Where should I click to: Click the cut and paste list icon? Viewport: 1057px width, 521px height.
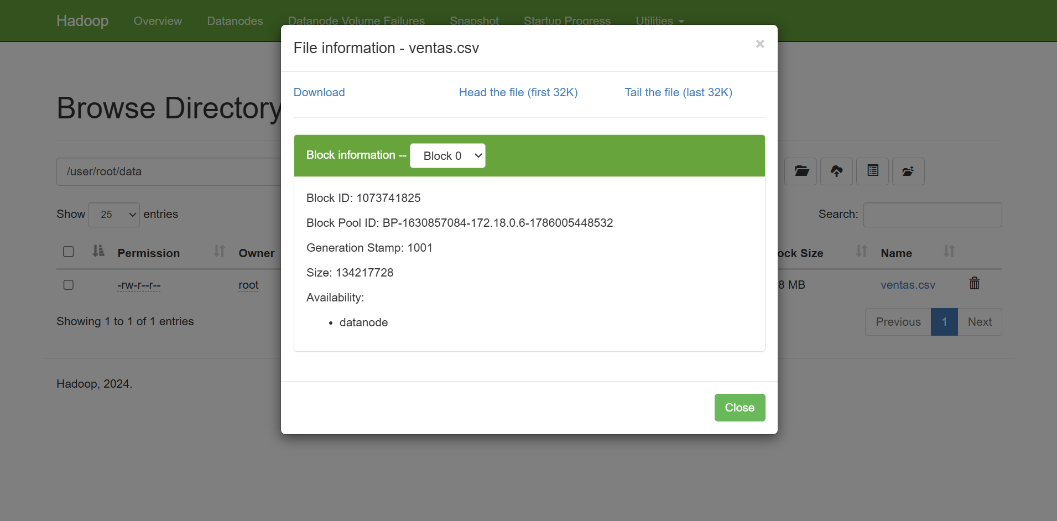[x=873, y=171]
